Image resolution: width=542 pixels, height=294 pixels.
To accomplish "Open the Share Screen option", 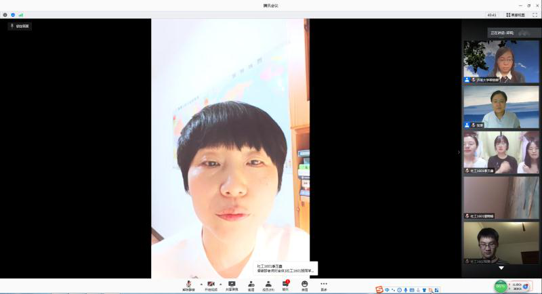I will (x=232, y=285).
